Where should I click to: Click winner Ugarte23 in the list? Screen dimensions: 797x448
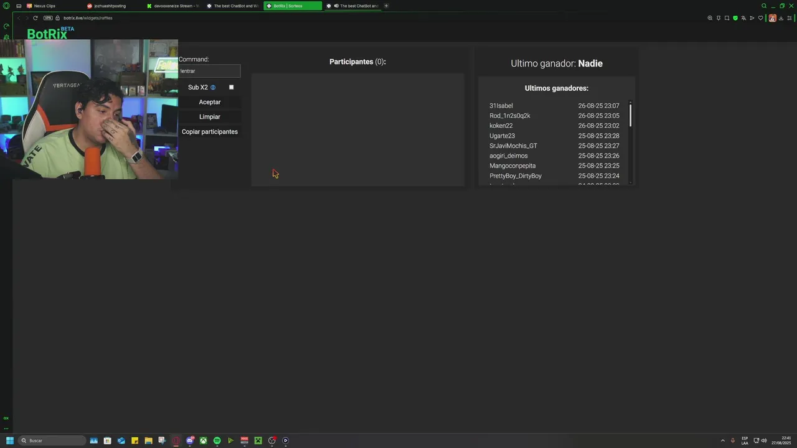pyautogui.click(x=502, y=136)
